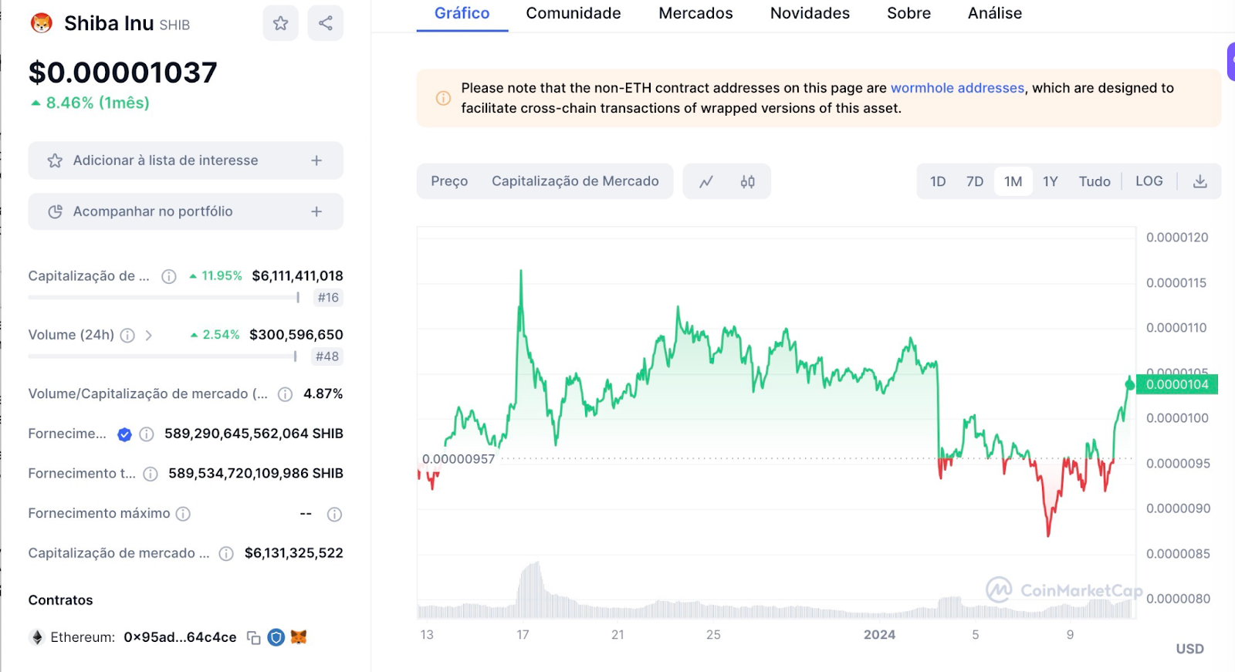Viewport: 1235px width, 672px height.
Task: Click the blue shield icon by Ethereum contract
Action: coord(276,637)
